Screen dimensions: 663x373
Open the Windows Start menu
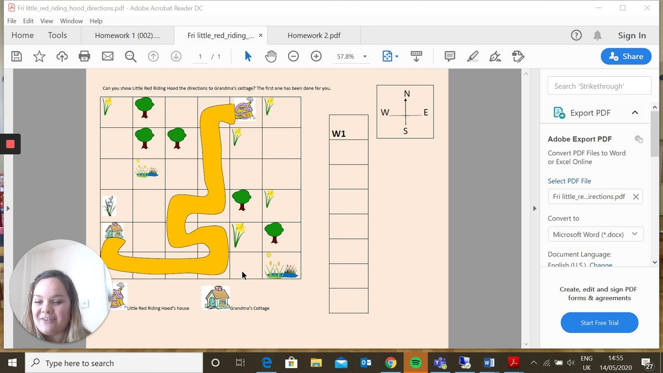tap(12, 363)
